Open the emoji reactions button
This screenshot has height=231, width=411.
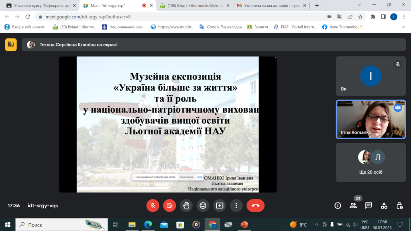pos(203,205)
